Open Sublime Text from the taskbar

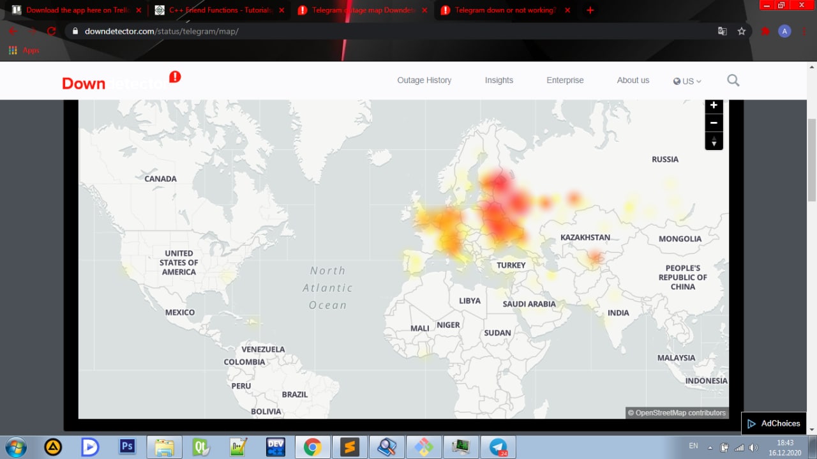tap(349, 447)
